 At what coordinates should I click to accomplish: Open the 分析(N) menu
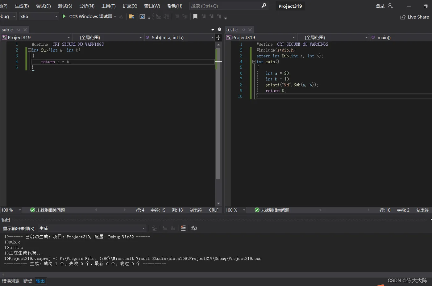pyautogui.click(x=87, y=6)
